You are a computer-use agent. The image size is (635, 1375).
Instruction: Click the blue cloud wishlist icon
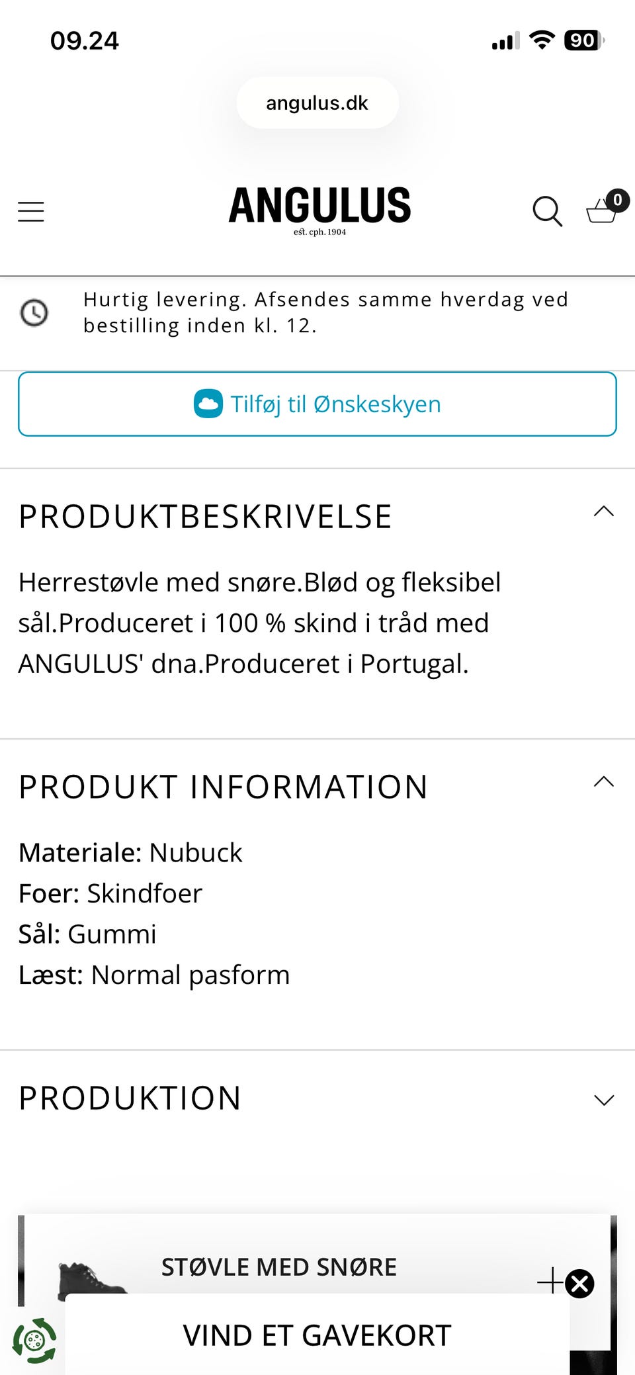pos(208,404)
